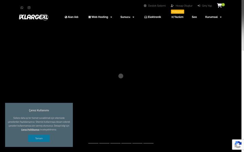Click the lifebuoy icon beside Destek Sistemi

coord(145,6)
